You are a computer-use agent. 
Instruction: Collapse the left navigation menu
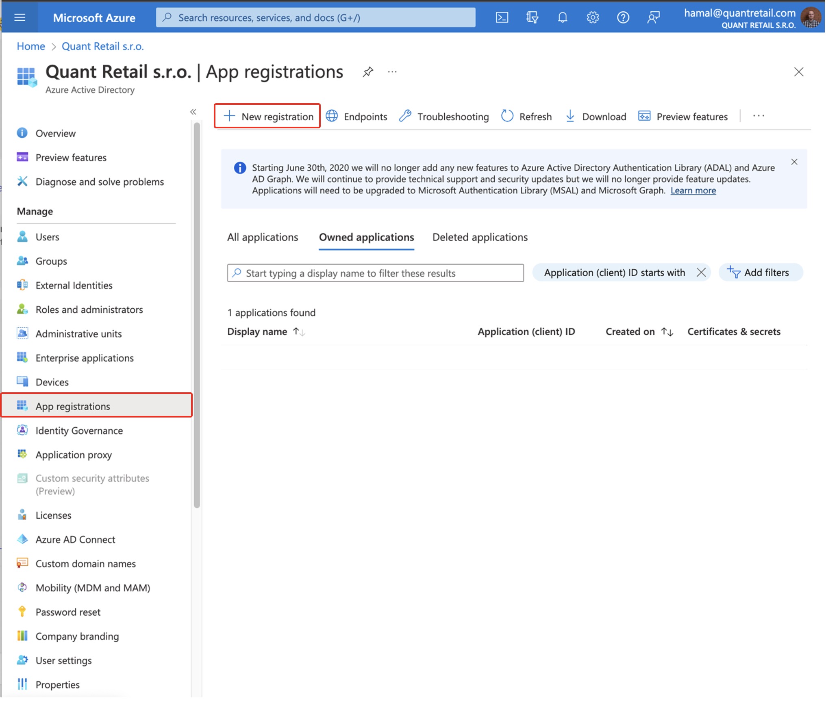(x=193, y=112)
